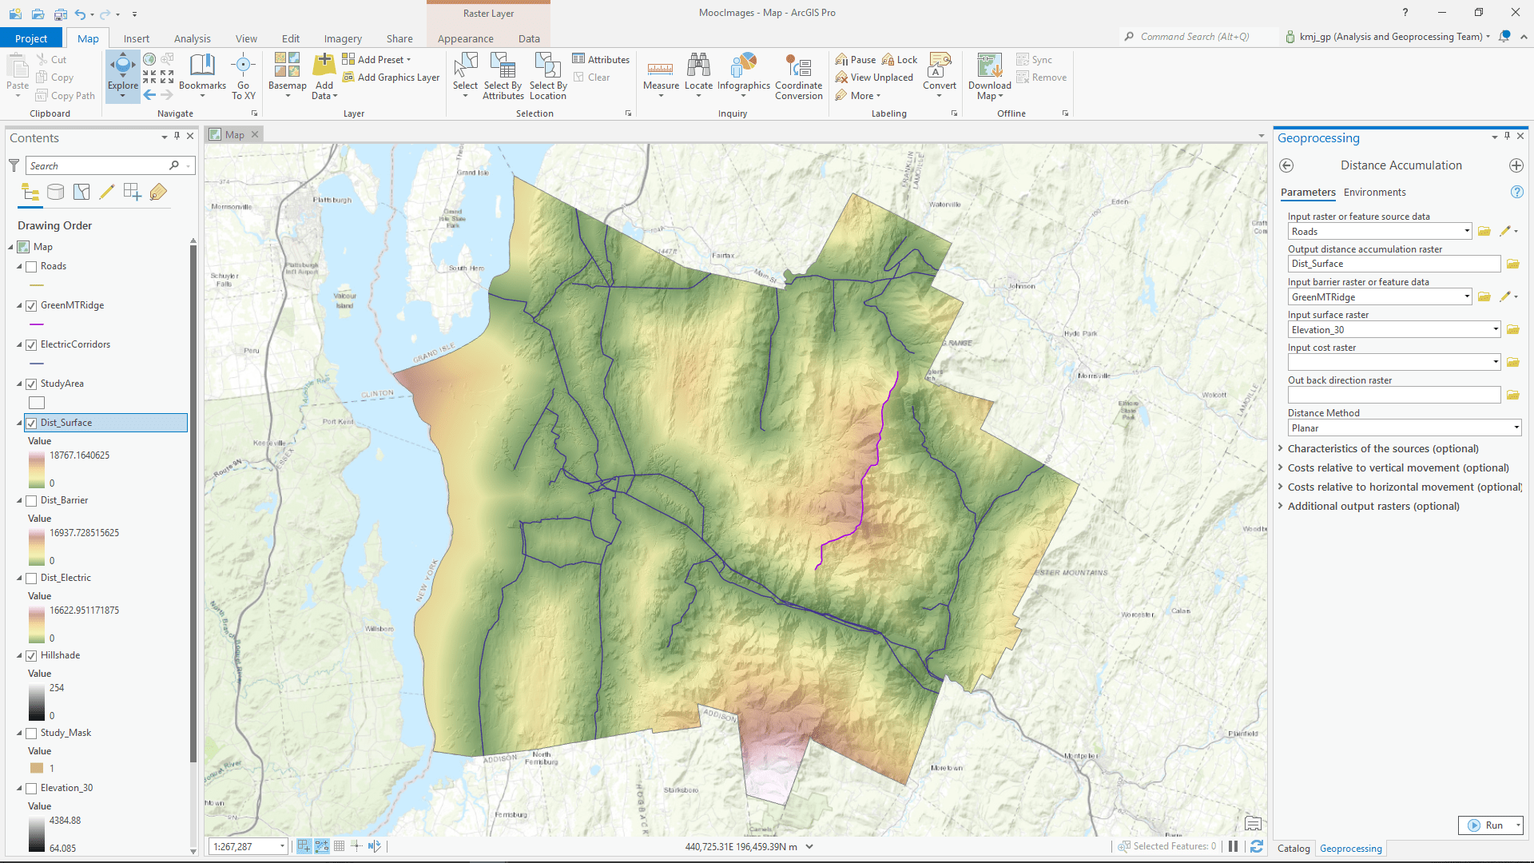Browse for the output distance accumulation raster
The height and width of the screenshot is (863, 1534).
click(x=1512, y=264)
